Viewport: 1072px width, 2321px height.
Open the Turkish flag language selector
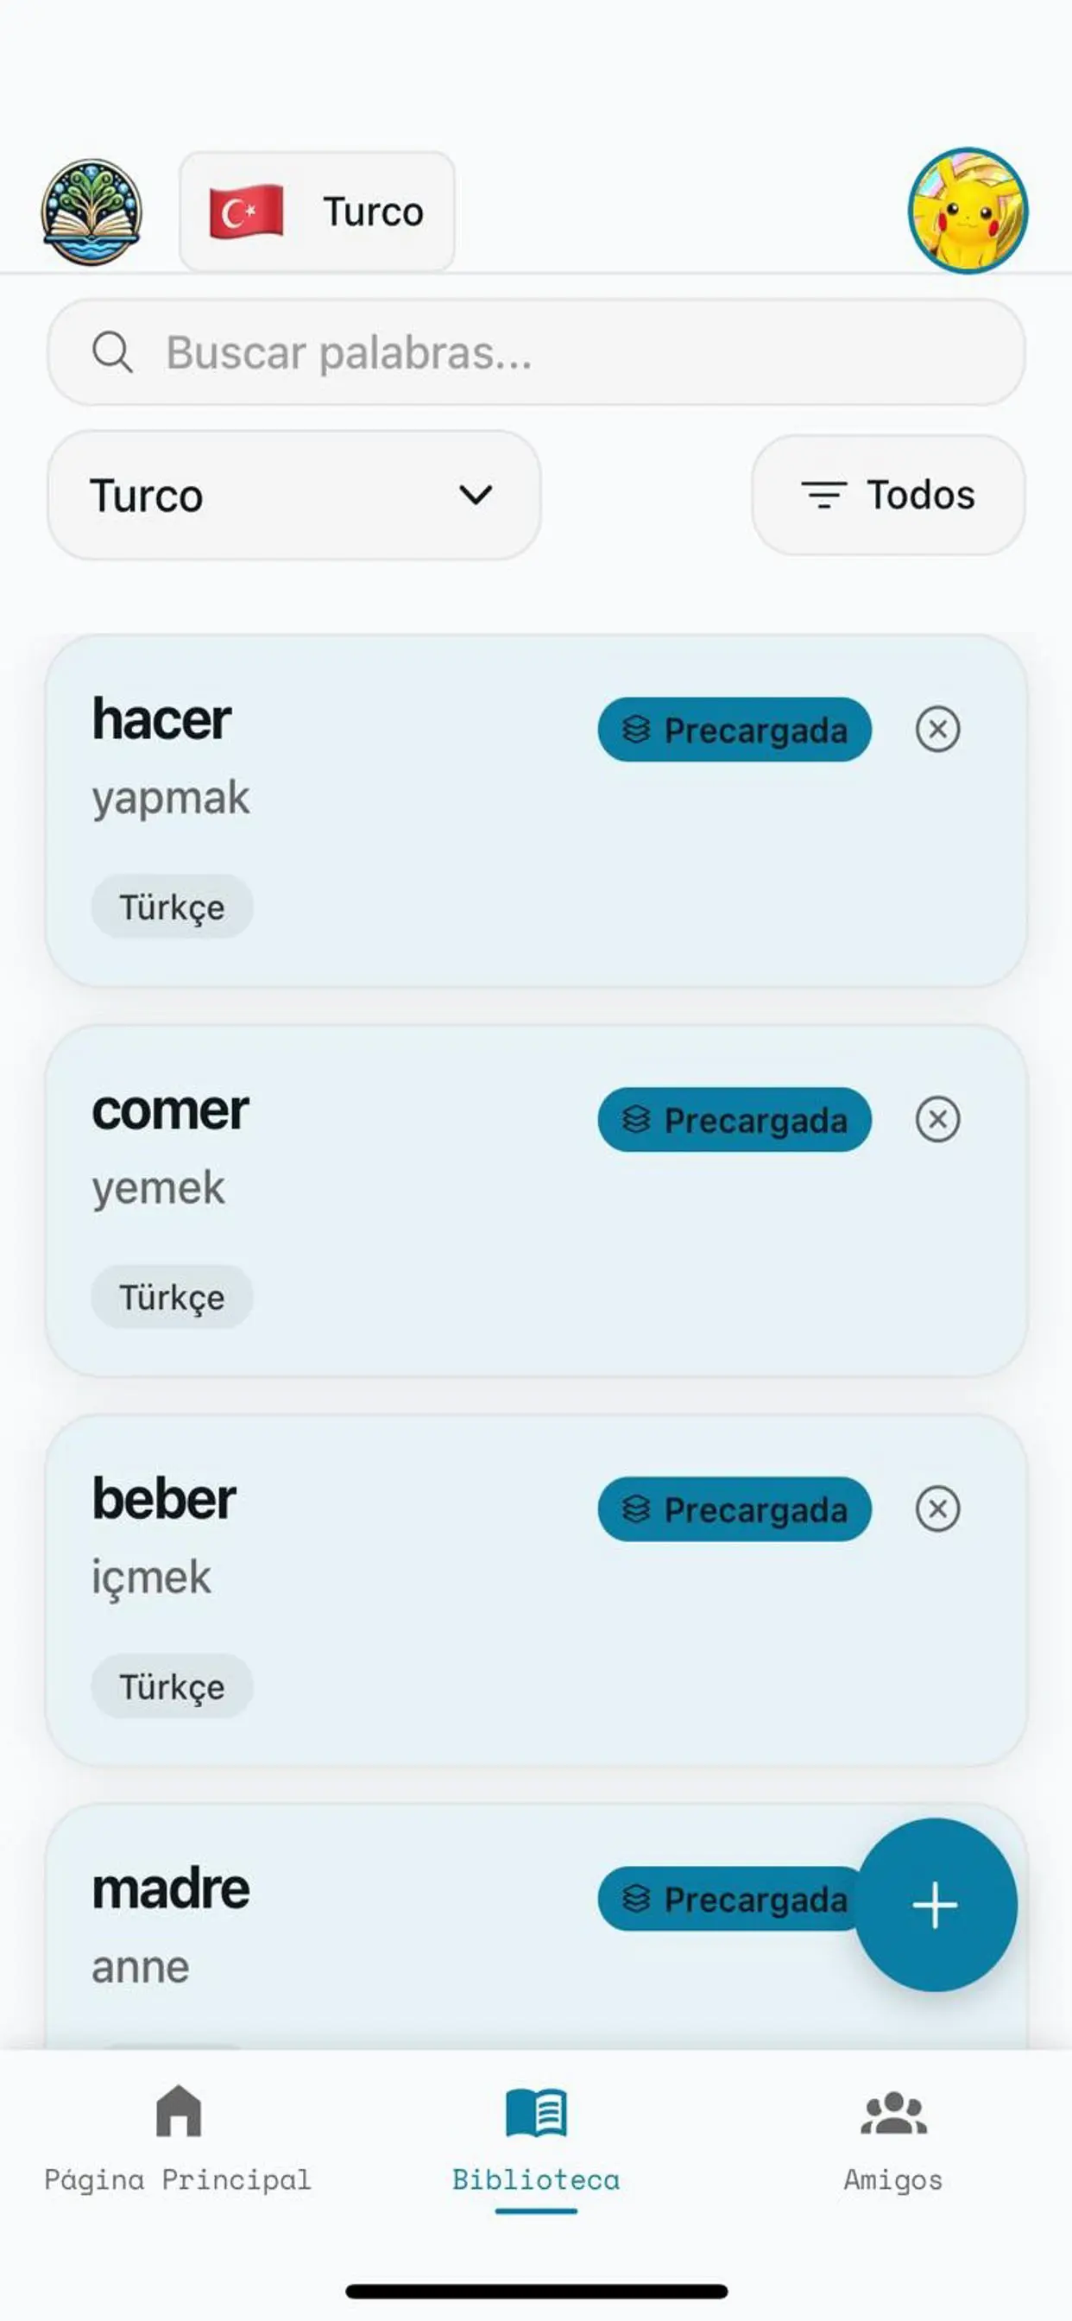click(317, 212)
